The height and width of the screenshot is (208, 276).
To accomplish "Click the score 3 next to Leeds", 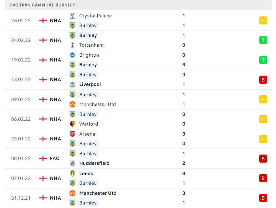I will click(184, 173).
